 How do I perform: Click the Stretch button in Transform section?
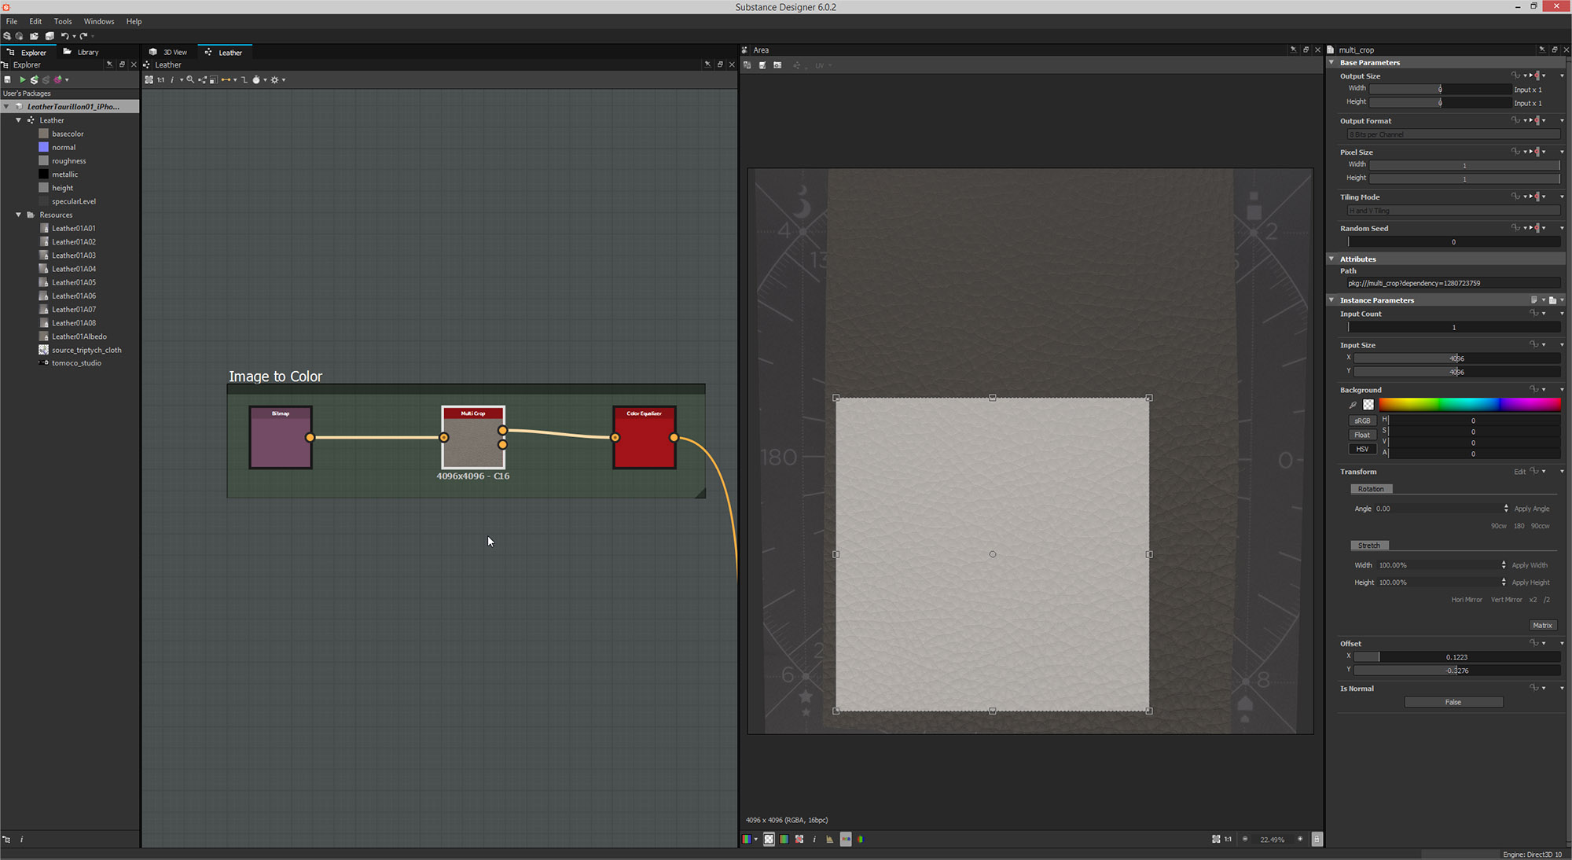(x=1369, y=545)
